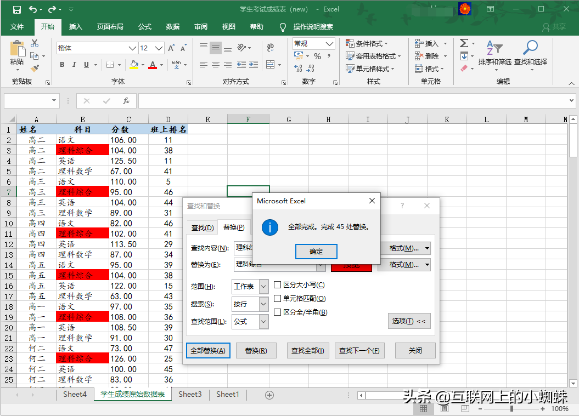Open the font size dropdown

coord(159,48)
